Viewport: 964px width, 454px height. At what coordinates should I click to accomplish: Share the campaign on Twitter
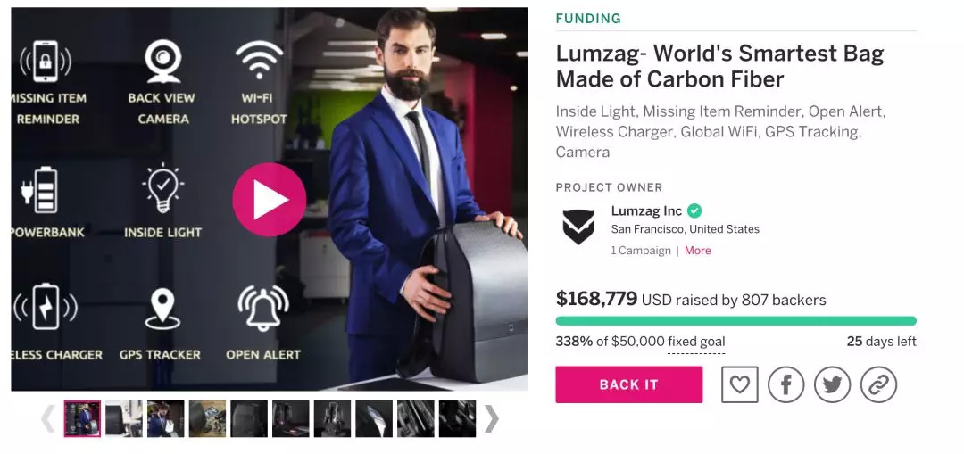[x=833, y=384]
